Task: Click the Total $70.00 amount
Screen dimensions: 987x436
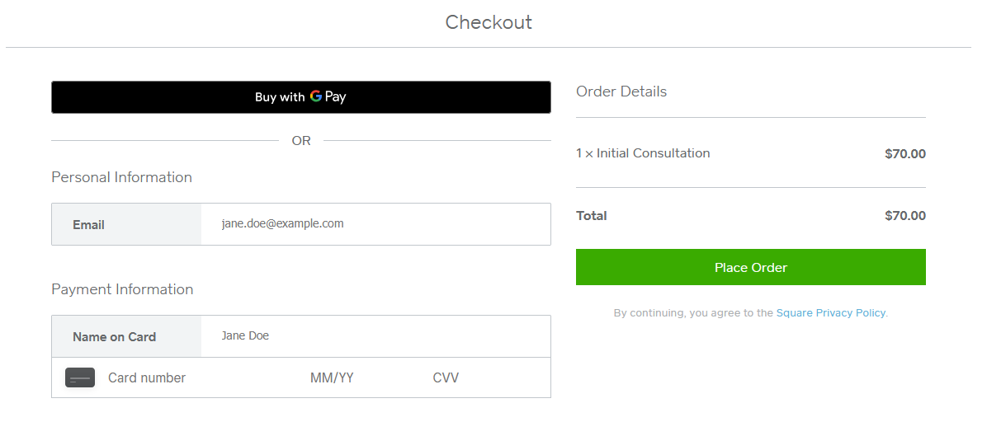Action: point(904,216)
